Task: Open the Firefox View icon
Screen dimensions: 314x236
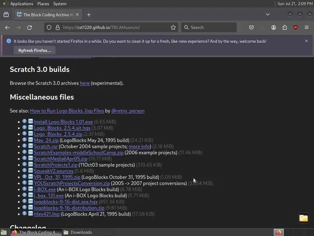Action: [x=6, y=15]
